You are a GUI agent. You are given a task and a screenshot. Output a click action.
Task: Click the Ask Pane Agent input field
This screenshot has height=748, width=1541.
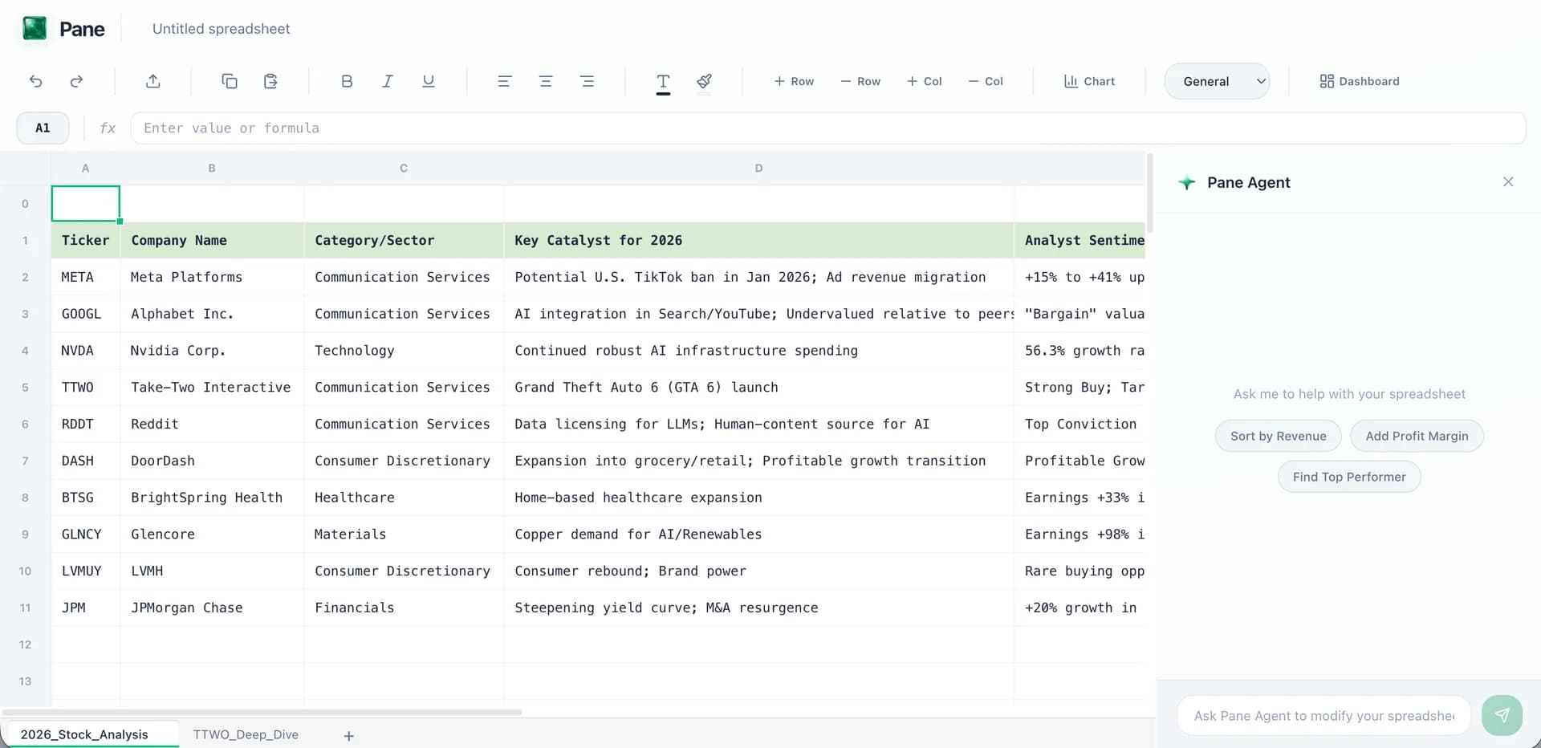(1323, 715)
